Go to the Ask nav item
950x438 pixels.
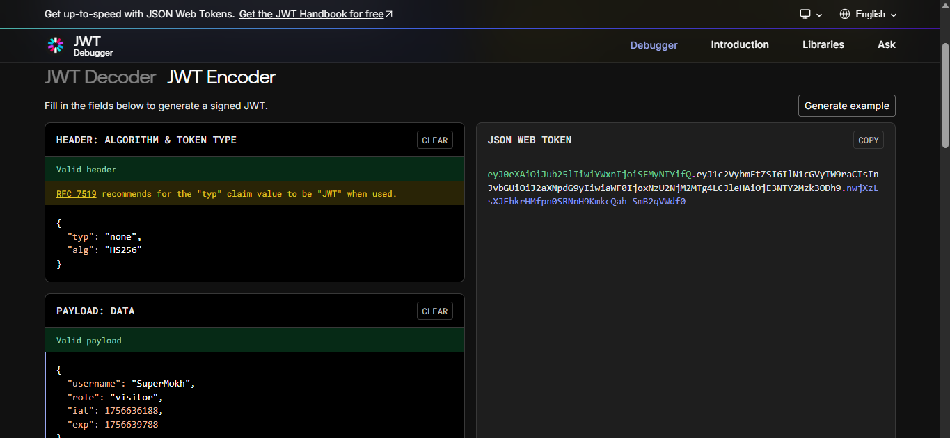[x=887, y=44]
